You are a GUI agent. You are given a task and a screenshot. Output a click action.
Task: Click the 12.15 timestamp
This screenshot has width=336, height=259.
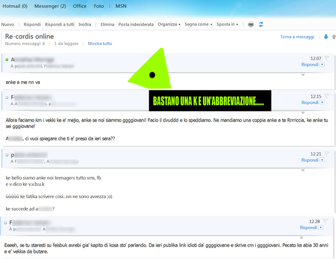click(x=316, y=96)
